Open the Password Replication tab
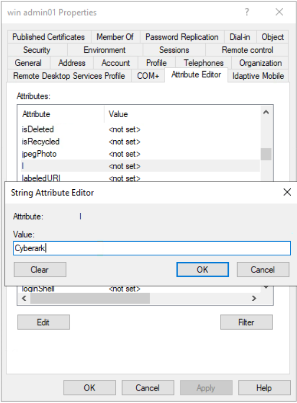Image resolution: width=297 pixels, height=403 pixels. coord(181,37)
